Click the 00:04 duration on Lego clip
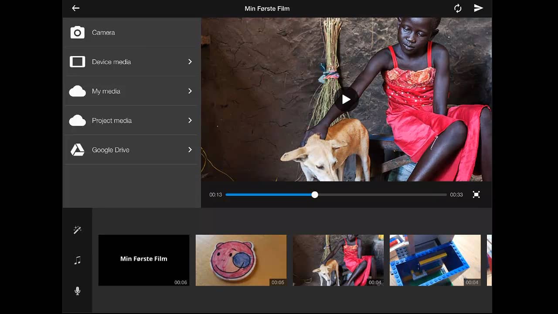 click(472, 283)
